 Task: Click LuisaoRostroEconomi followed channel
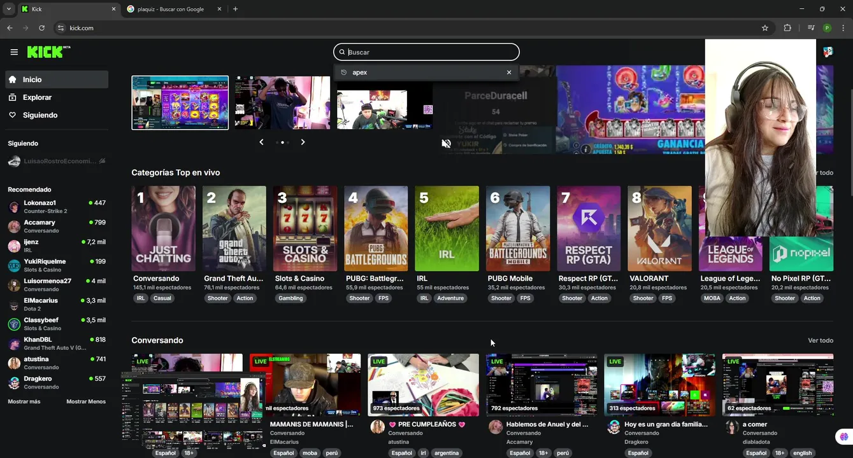point(57,162)
